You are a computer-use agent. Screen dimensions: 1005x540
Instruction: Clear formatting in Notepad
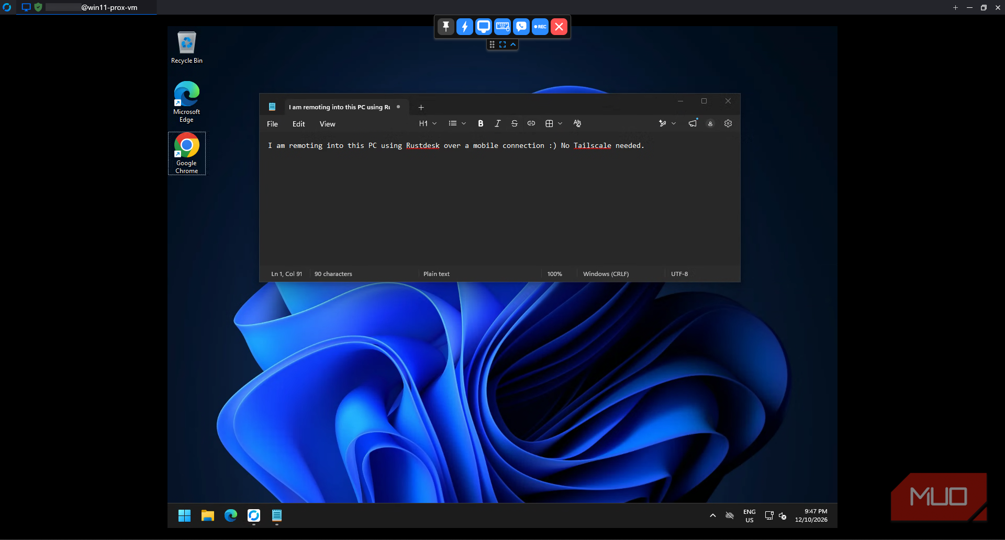(577, 123)
